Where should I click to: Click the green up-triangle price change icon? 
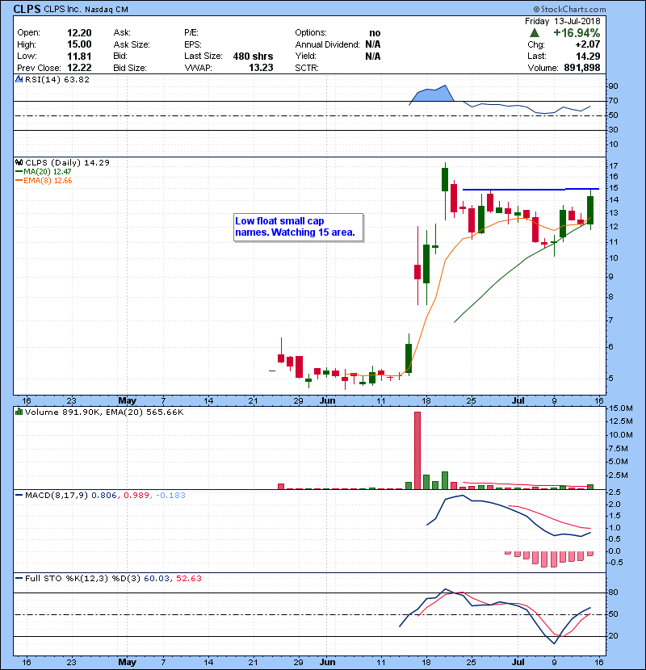tap(534, 33)
